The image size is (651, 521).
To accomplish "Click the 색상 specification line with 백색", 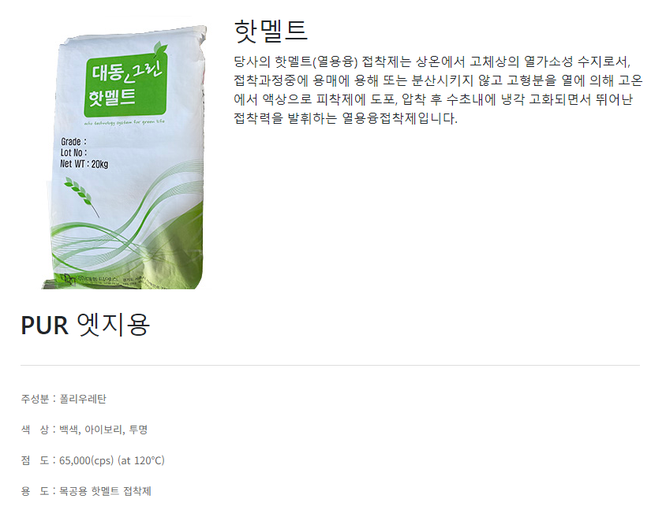I will tap(84, 430).
